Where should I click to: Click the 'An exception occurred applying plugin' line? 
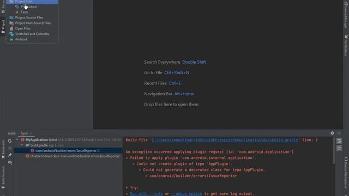(209, 152)
